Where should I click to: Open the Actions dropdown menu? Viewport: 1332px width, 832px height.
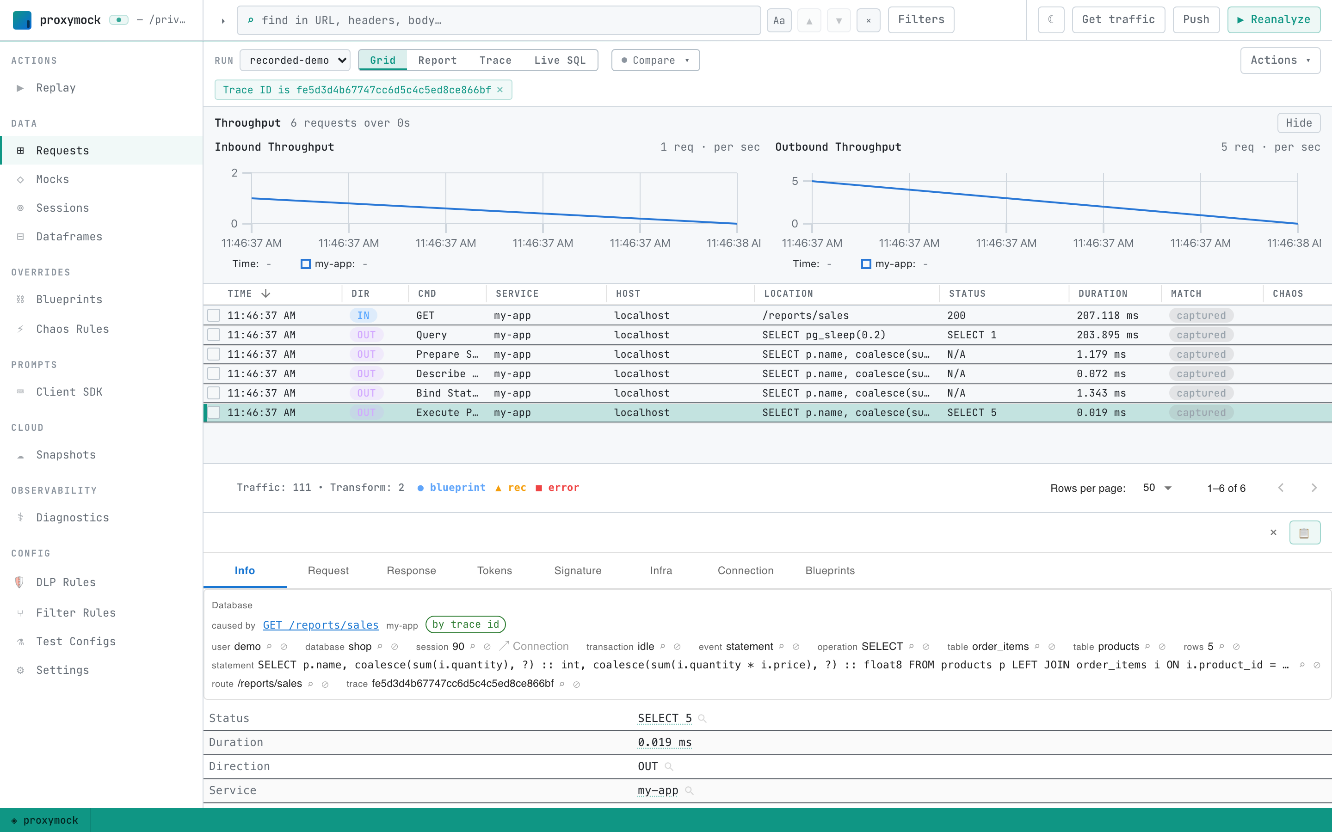[1280, 60]
